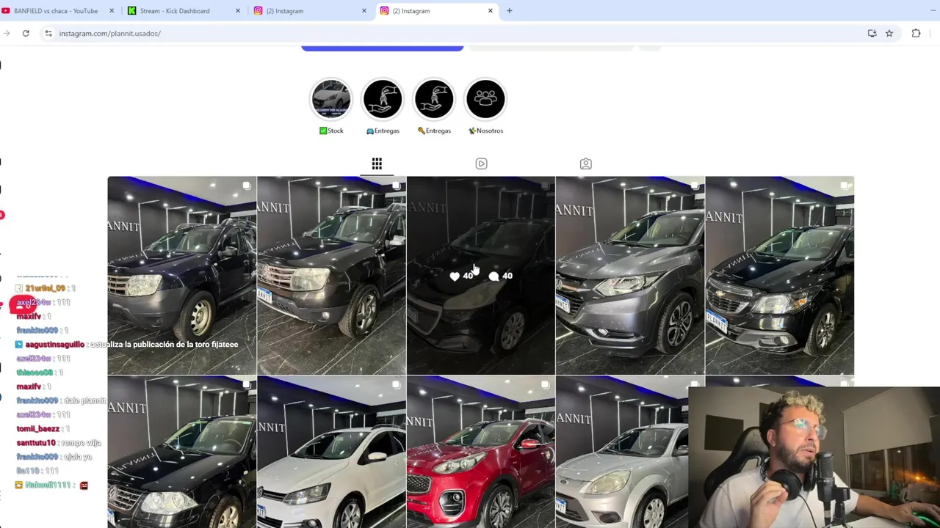Click blue follow button at top

382,48
